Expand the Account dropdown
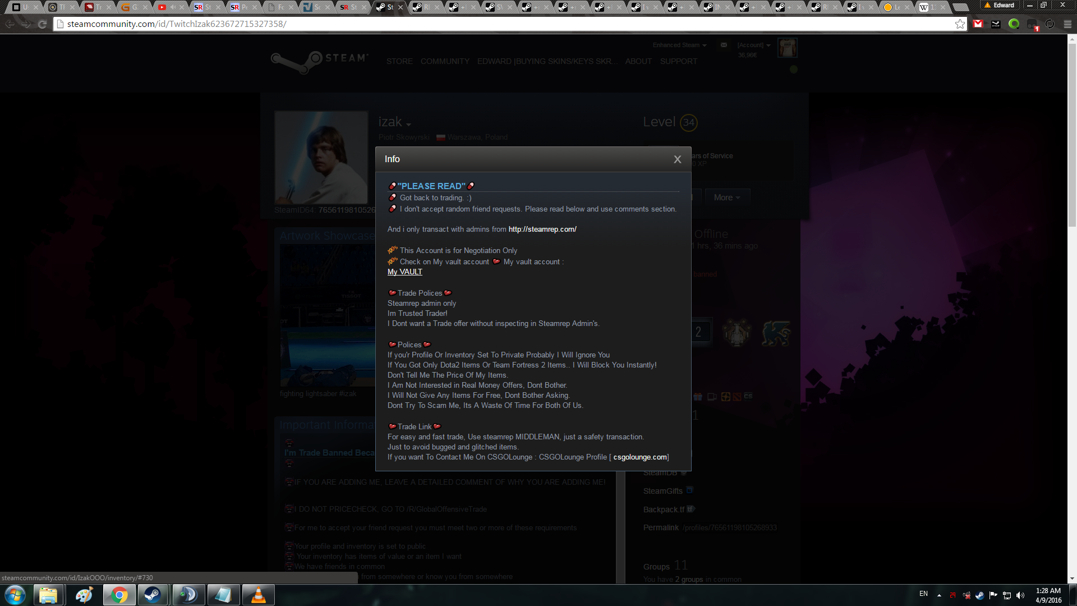The height and width of the screenshot is (606, 1077). 753,45
